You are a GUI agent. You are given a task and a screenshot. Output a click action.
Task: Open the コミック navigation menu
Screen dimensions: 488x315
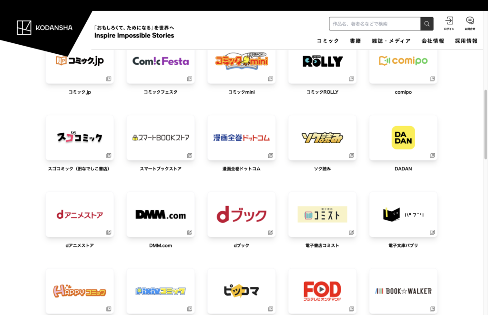tap(328, 41)
